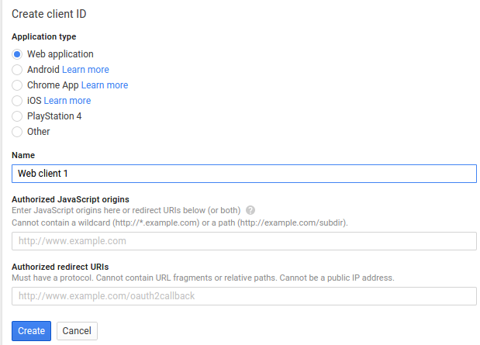Viewport: 480px width, 345px height.
Task: Choose the PlayStation 4 radio button
Action: click(x=17, y=116)
